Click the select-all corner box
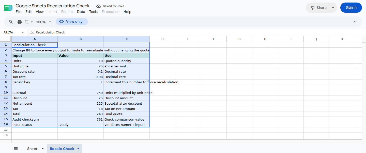Screen dimensions: 366x153 pyautogui.click(x=6, y=39)
